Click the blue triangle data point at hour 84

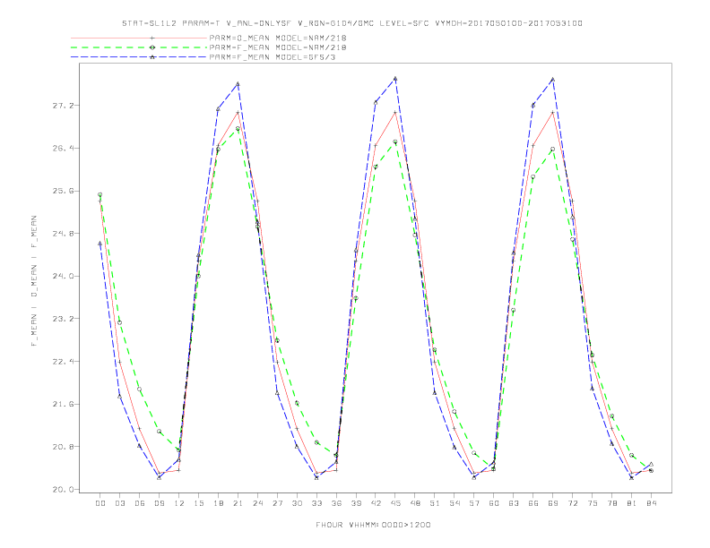pos(651,464)
